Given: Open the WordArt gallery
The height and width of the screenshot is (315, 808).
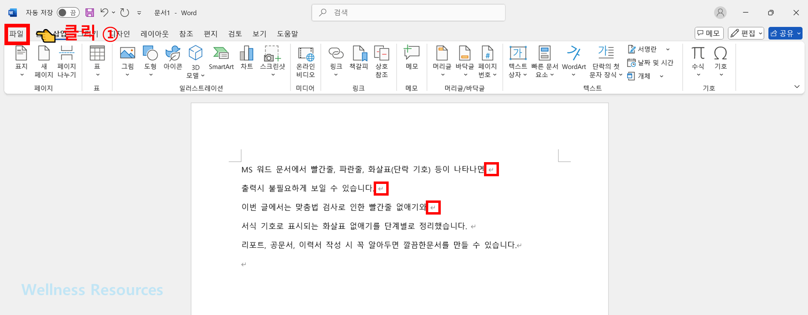Looking at the screenshot, I should [x=574, y=61].
